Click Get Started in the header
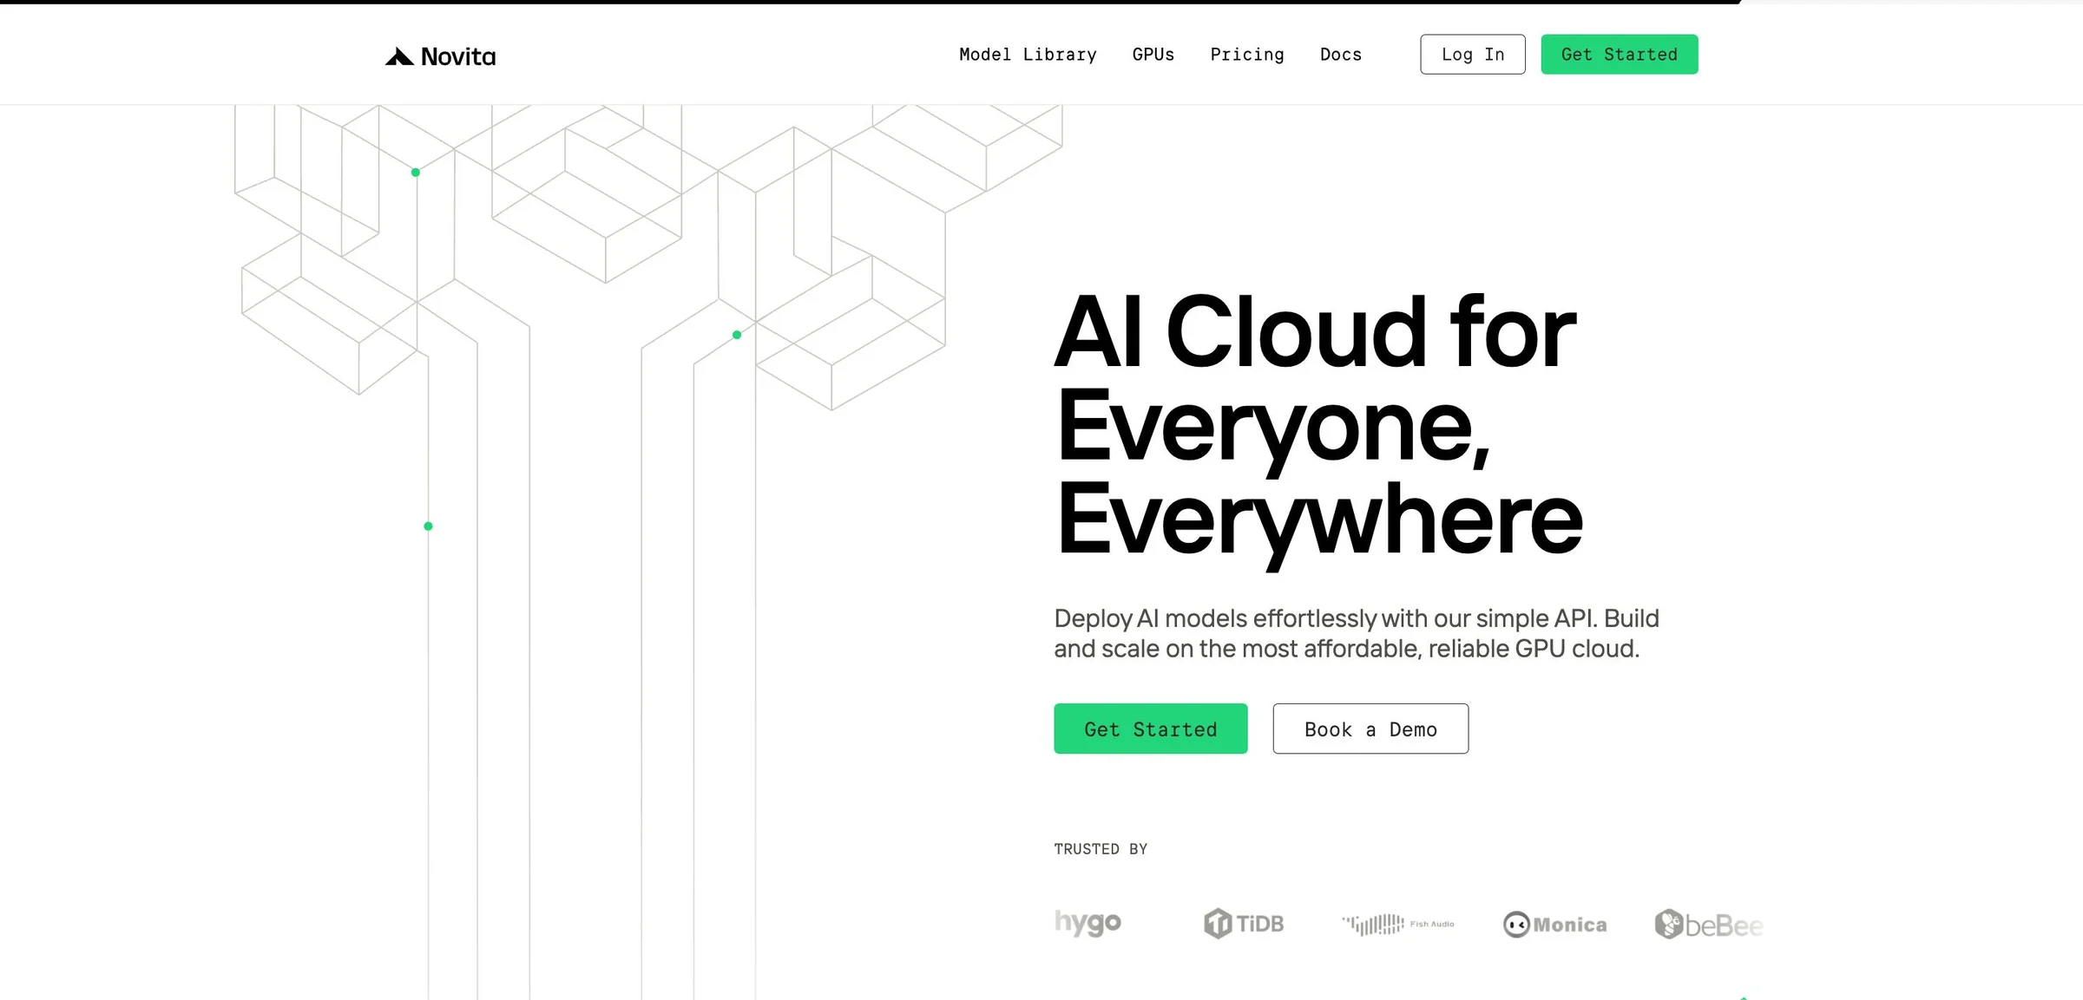The width and height of the screenshot is (2083, 1000). coord(1619,55)
